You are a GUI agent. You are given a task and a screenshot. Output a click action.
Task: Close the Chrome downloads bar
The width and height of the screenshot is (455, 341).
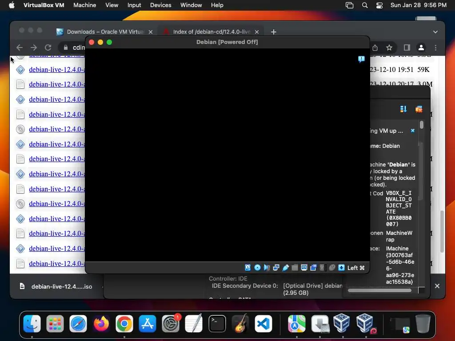click(x=437, y=286)
